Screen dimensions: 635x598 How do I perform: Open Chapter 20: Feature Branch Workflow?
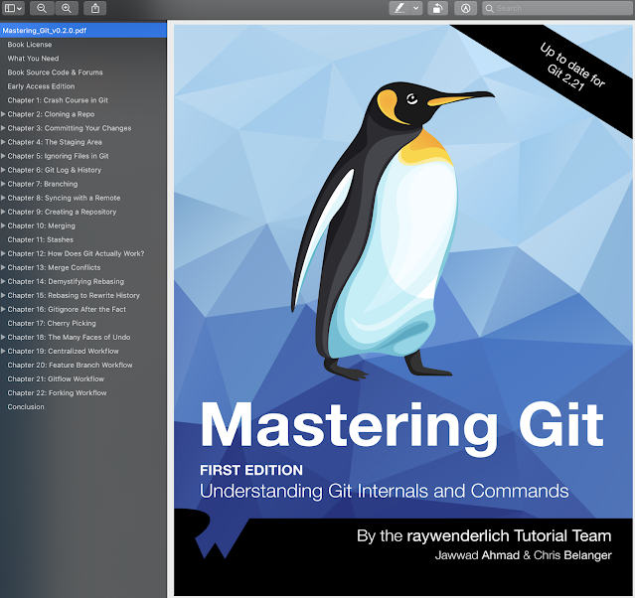tap(71, 366)
